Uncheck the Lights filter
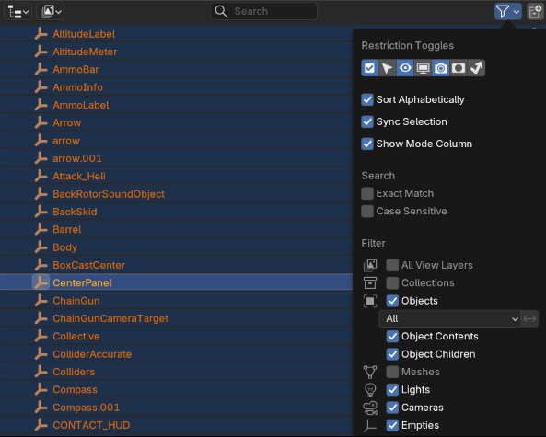546x437 pixels. coord(392,389)
